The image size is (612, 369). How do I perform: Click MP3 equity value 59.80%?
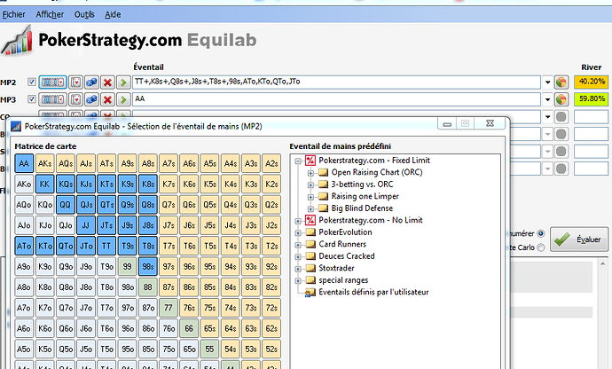[592, 99]
